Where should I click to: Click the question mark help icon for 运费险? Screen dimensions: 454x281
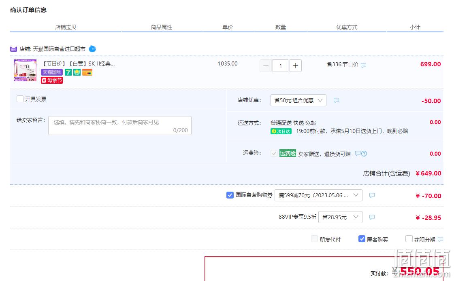coord(364,154)
